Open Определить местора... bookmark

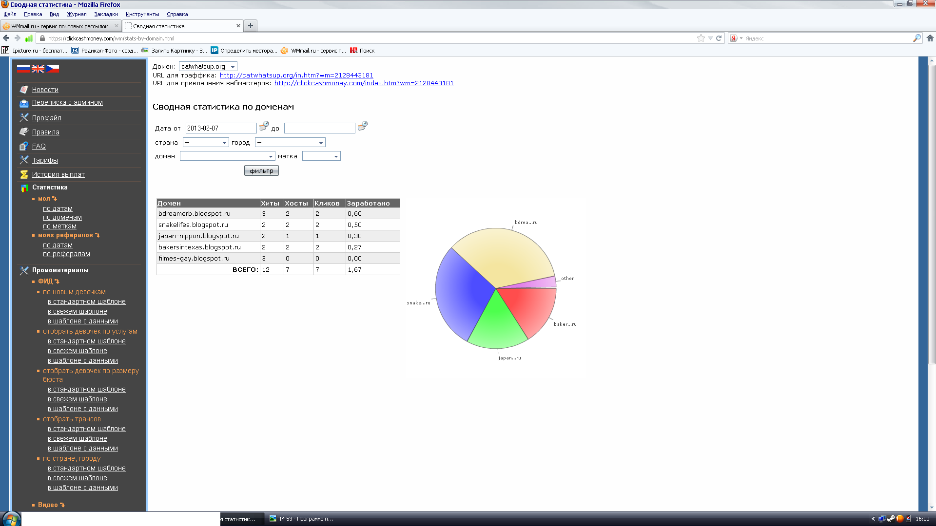click(x=244, y=50)
